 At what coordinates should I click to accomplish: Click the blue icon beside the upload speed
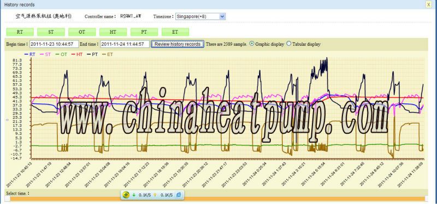(179, 195)
